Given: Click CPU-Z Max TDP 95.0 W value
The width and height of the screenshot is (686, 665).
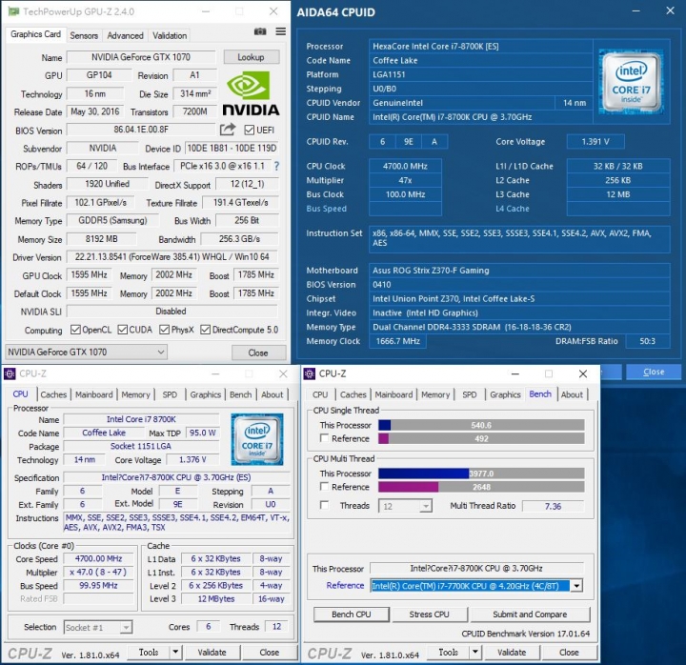Looking at the screenshot, I should tap(203, 433).
